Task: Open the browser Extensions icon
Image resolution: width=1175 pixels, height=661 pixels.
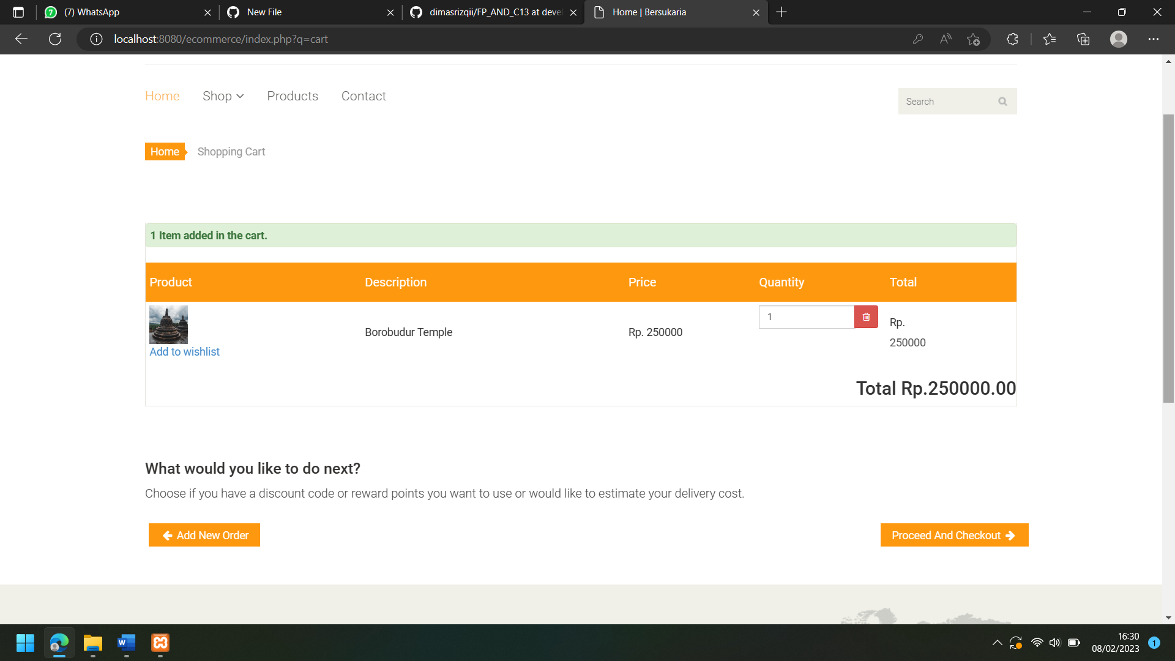Action: click(1012, 39)
